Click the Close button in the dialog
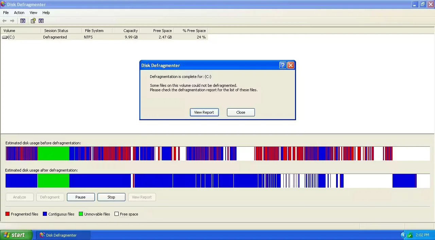This screenshot has height=240, width=435. (241, 112)
